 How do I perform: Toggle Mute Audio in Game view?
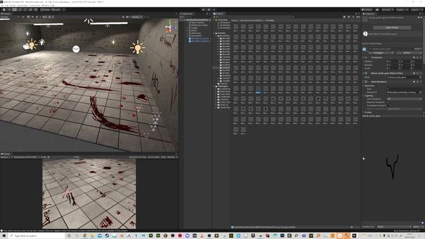153,157
